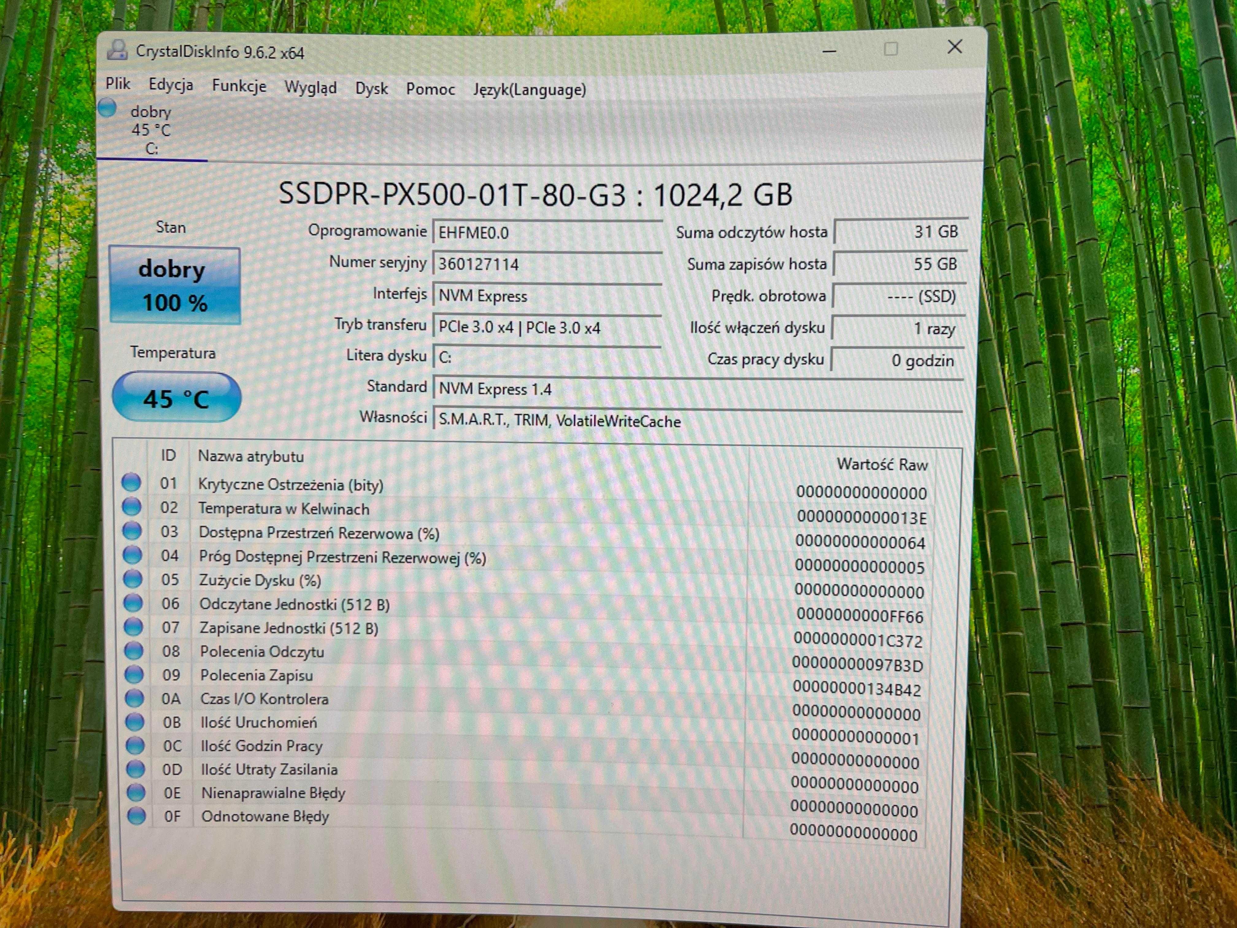The height and width of the screenshot is (928, 1237).
Task: Click the ID column header
Action: (168, 455)
